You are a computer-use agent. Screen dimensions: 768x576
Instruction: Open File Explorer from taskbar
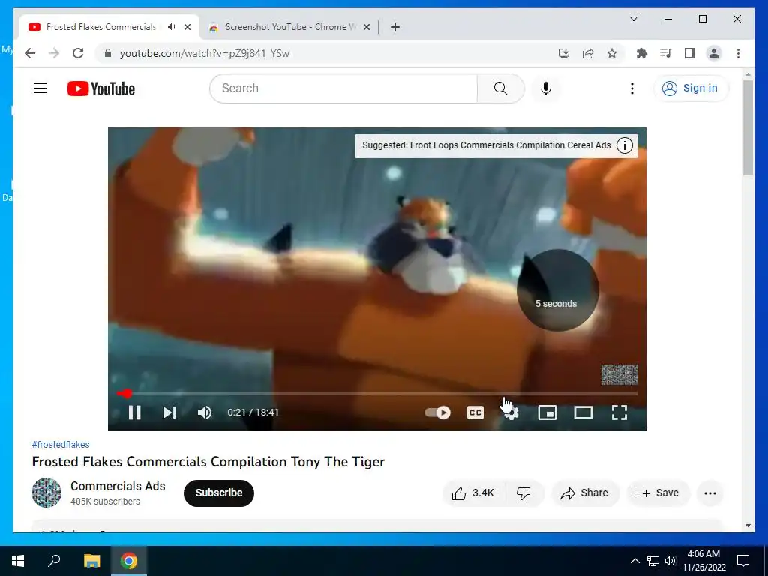(x=91, y=561)
